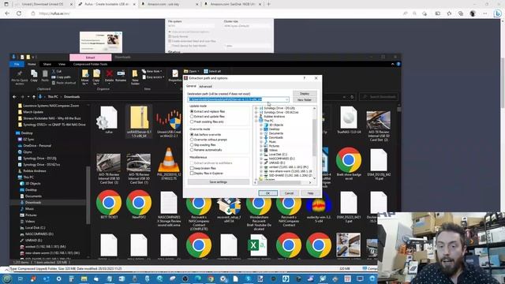Viewport: 505px width, 284px height.
Task: Open Chrome from Windows taskbar
Action: tap(211, 278)
